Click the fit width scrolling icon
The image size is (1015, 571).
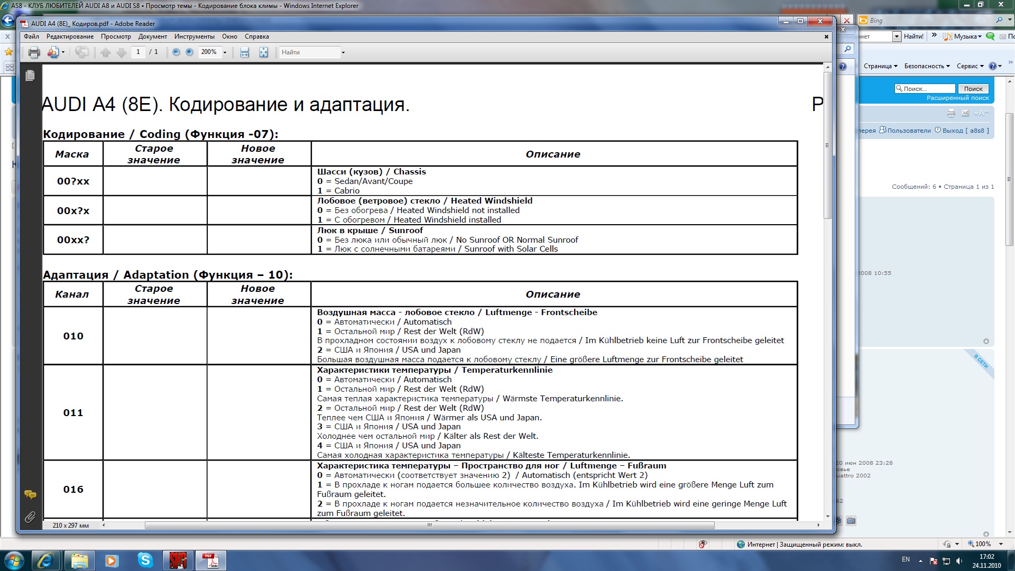coord(244,52)
